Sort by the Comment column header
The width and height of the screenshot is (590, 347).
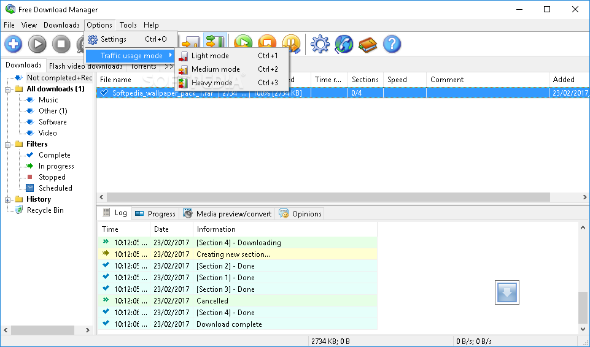click(487, 80)
